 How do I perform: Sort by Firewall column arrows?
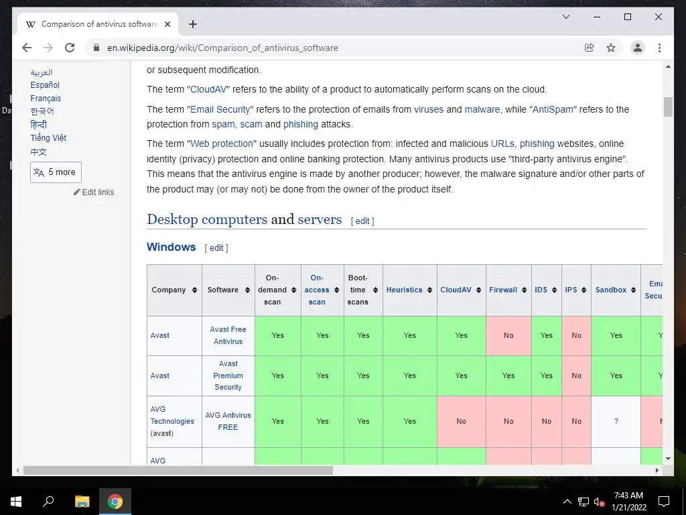click(x=524, y=290)
